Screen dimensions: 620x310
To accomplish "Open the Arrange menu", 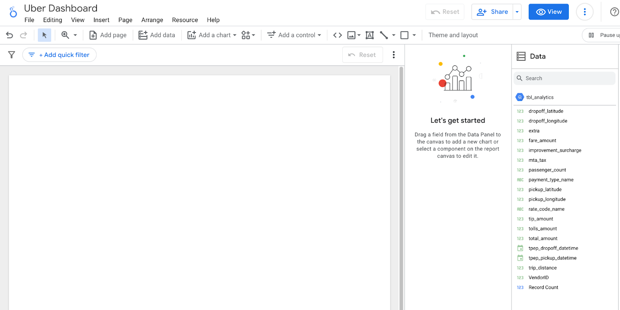I will [x=152, y=20].
